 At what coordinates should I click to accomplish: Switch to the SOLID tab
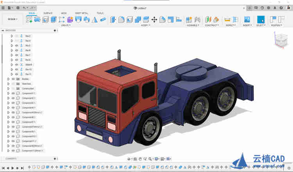(x=32, y=13)
